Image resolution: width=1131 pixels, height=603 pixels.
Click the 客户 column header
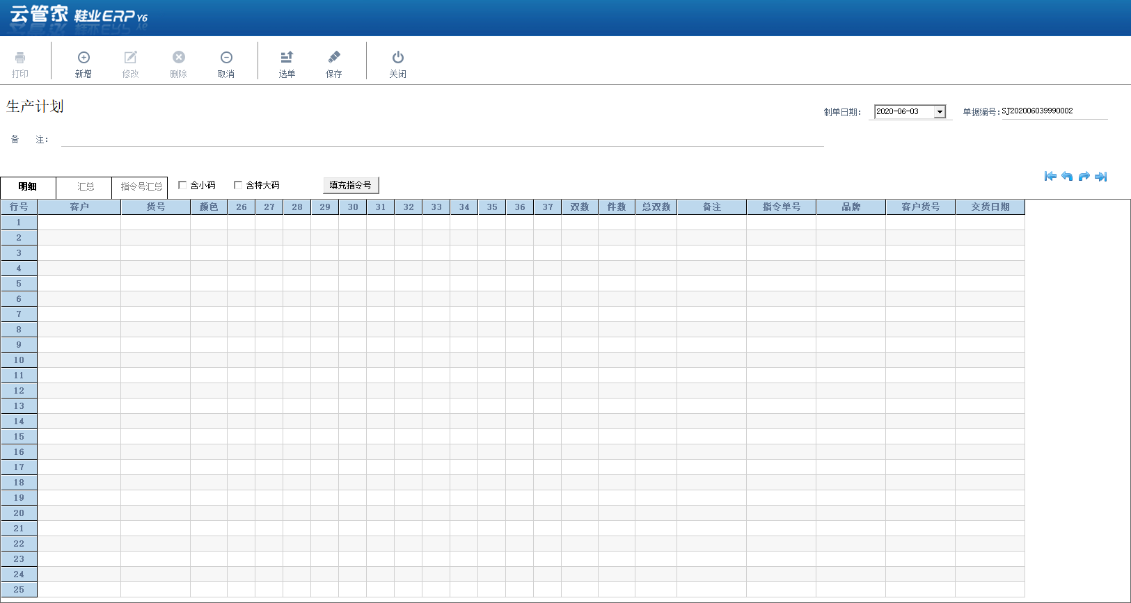79,207
